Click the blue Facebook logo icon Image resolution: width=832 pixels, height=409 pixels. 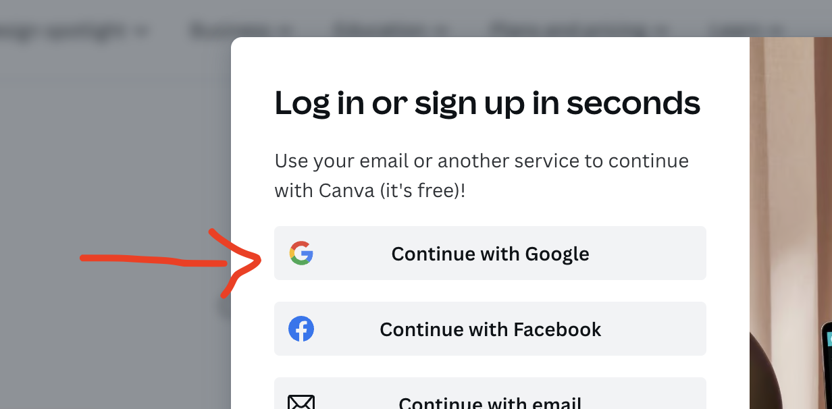point(301,329)
